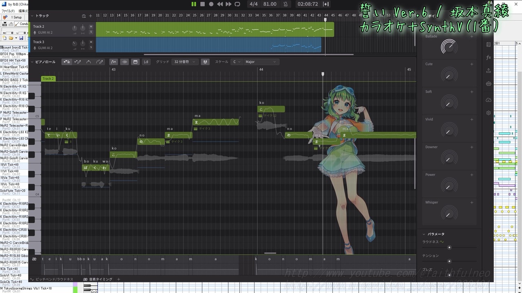Toggle loop playback
This screenshot has height=293, width=522.
coord(237,4)
